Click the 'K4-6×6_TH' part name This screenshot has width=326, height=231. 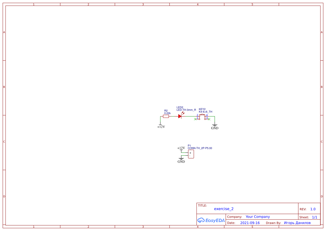pos(206,112)
